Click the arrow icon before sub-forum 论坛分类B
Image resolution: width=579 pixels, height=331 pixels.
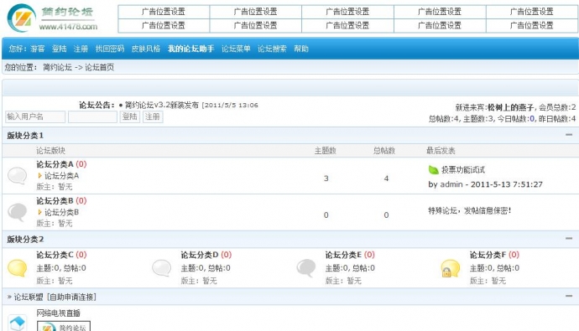pyautogui.click(x=39, y=212)
